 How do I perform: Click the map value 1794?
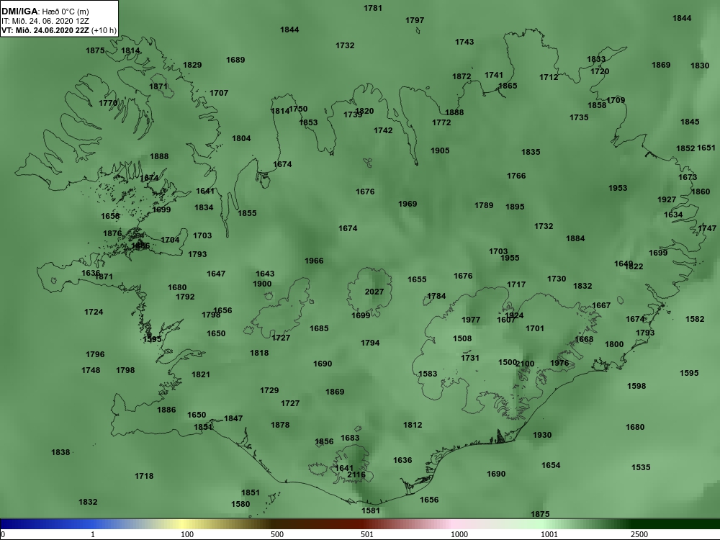pos(370,343)
